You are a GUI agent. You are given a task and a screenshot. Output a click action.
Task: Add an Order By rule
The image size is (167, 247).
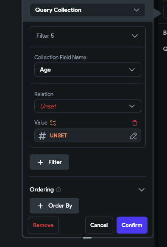pyautogui.click(x=54, y=206)
